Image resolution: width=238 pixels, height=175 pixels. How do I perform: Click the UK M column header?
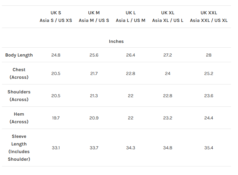click(94, 17)
